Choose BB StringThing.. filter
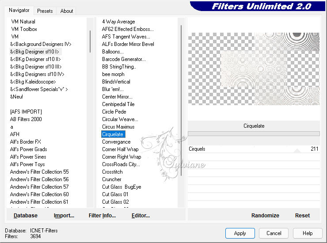This screenshot has width=327, height=243. pyautogui.click(x=119, y=67)
